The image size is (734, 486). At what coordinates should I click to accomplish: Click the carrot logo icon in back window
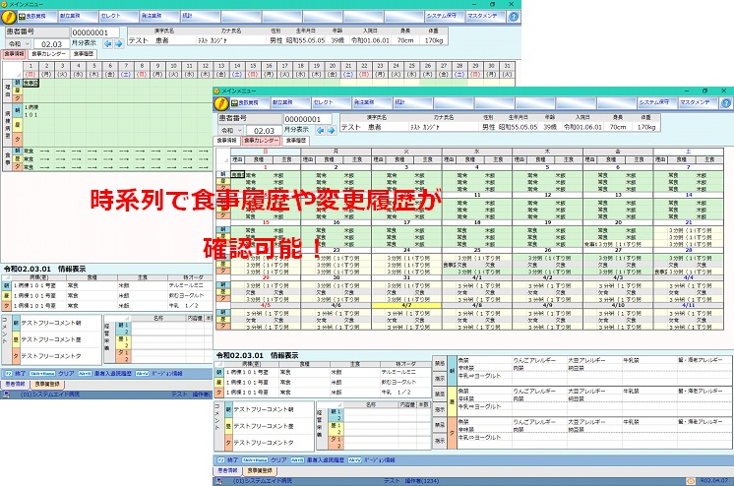[9, 17]
